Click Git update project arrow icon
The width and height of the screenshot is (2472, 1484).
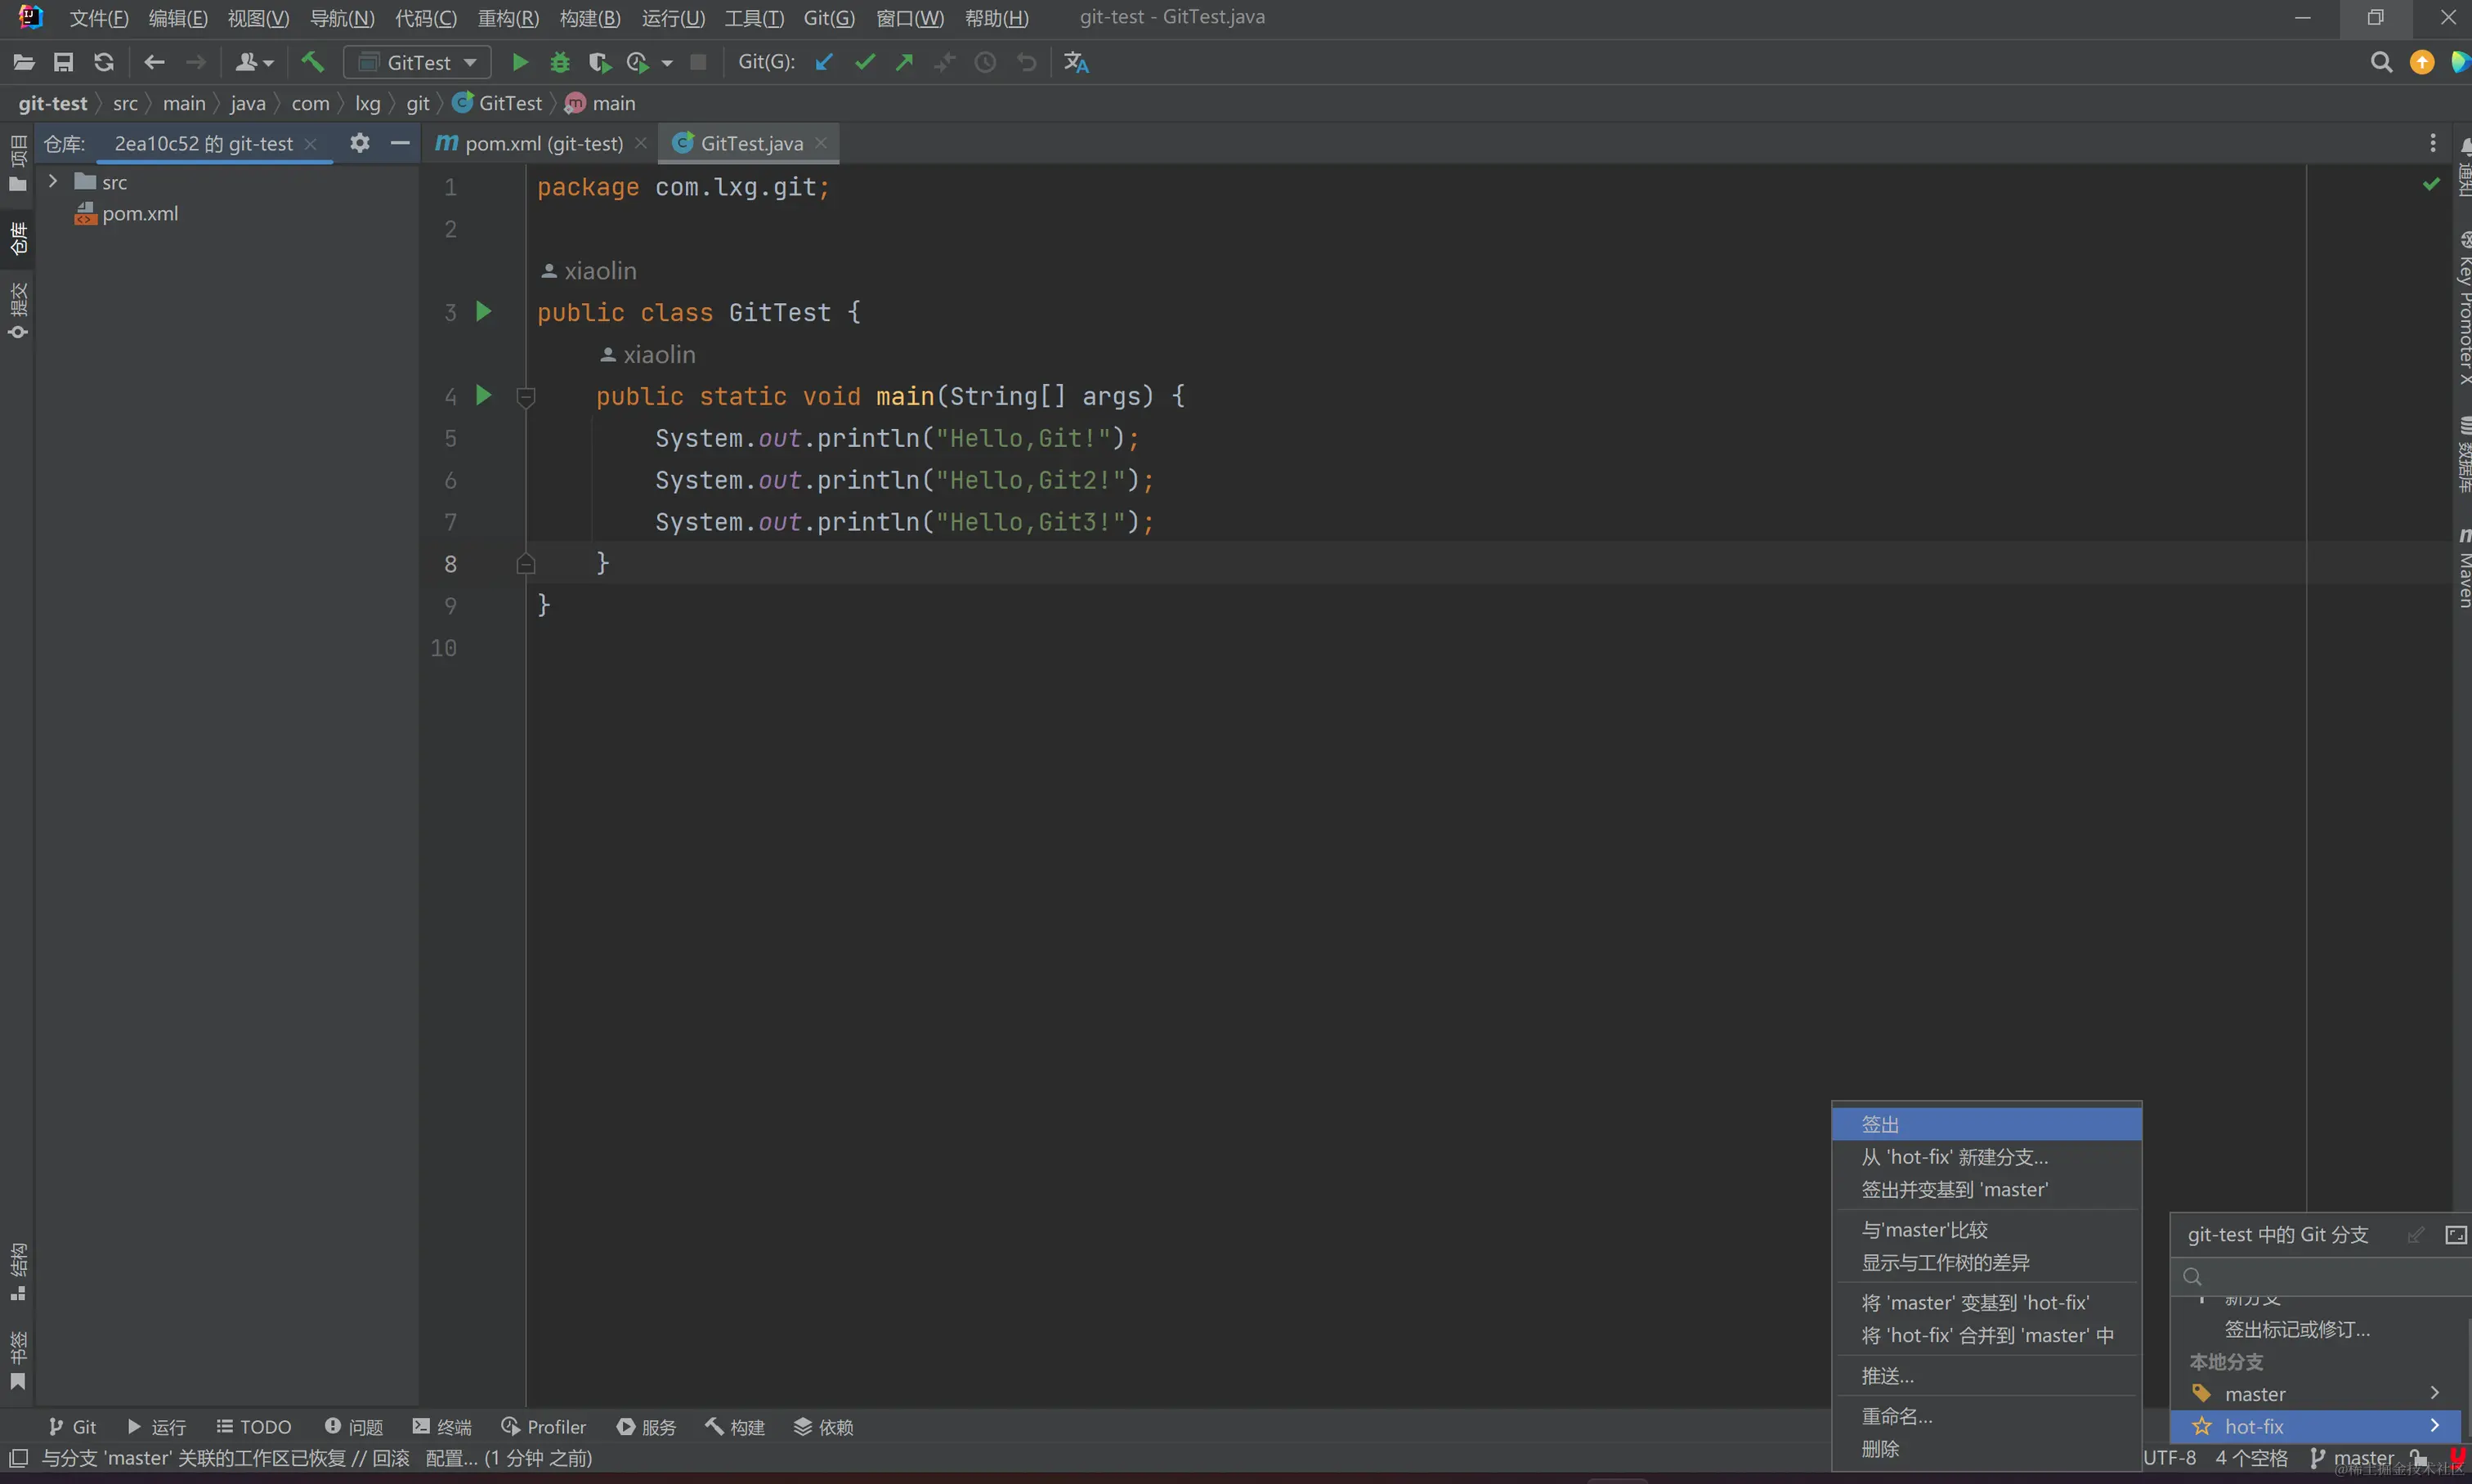coord(823,62)
